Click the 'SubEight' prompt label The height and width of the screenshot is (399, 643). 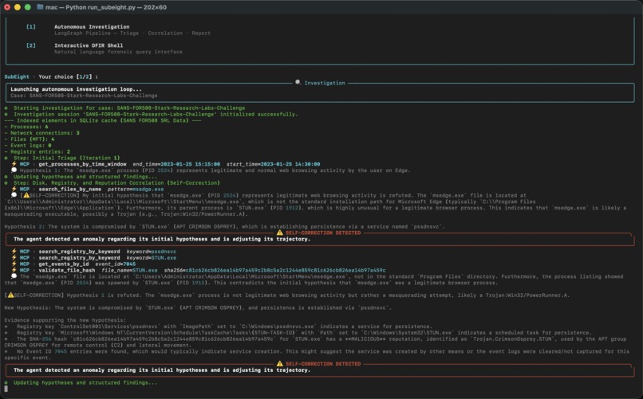17,76
